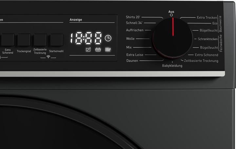Push the button above Zeitbasierte Trocknung label

pyautogui.click(x=40, y=40)
